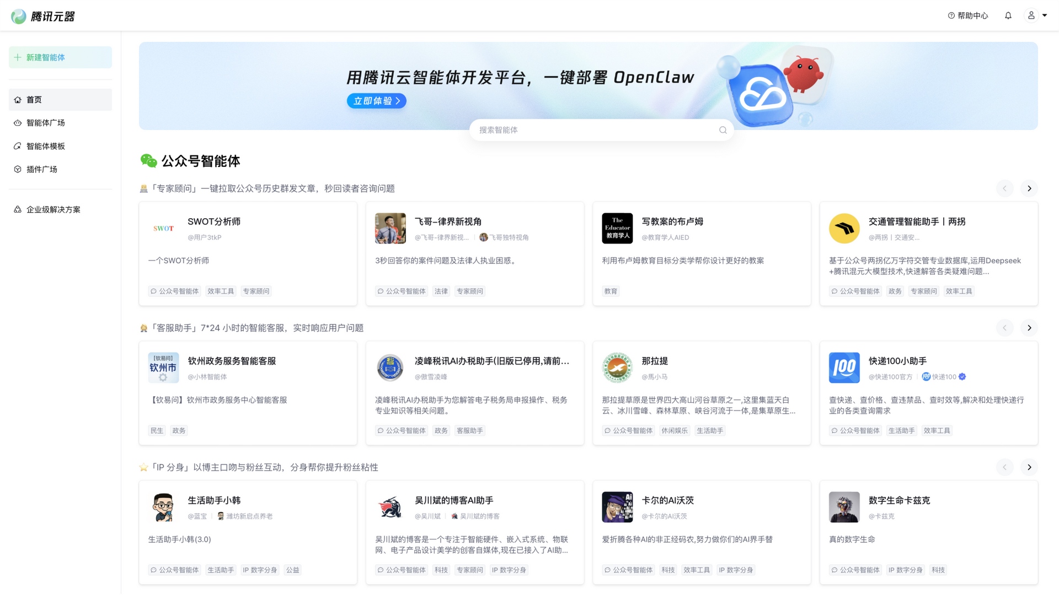Click 民生 tag on 钦州政务 card

pos(157,430)
